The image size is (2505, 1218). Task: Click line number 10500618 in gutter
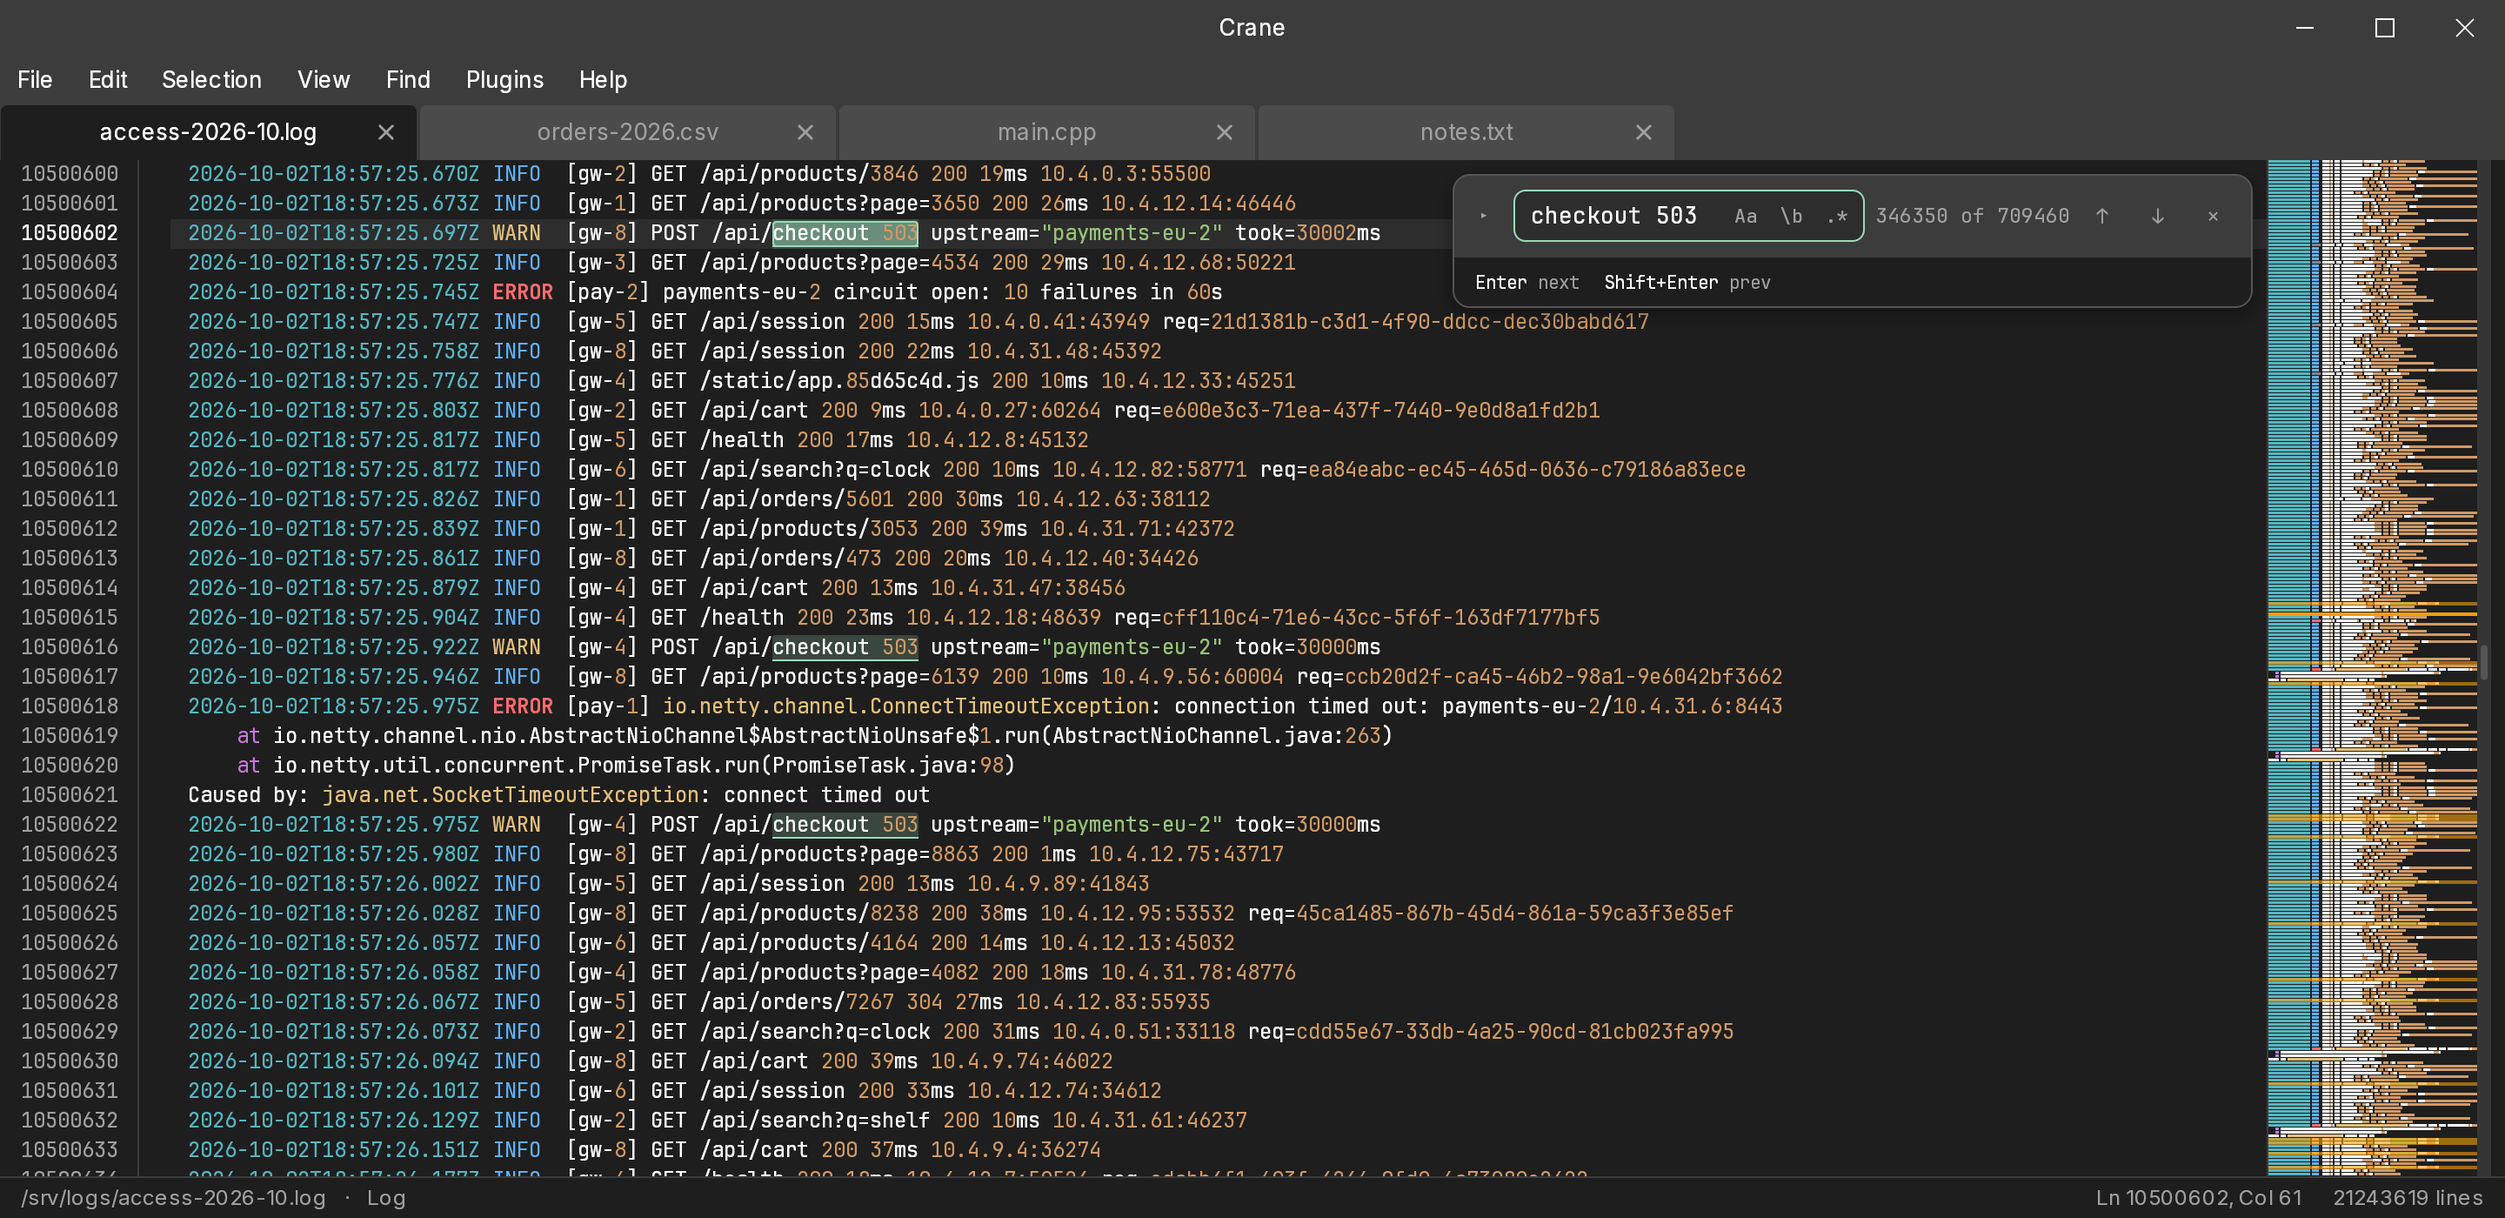(x=70, y=706)
